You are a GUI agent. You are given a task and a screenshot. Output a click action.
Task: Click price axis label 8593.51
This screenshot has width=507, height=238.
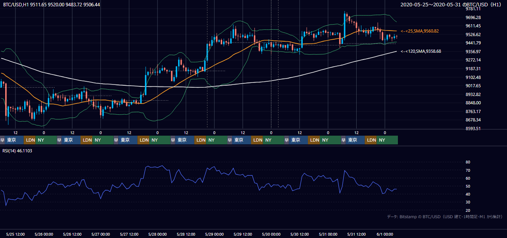[x=473, y=129]
